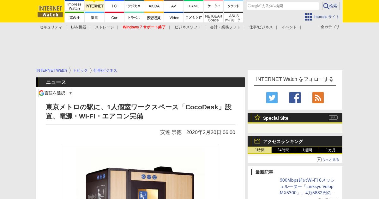This screenshot has height=199, width=379.
Task: Select the 24時間 ranking tab
Action: pyautogui.click(x=283, y=150)
